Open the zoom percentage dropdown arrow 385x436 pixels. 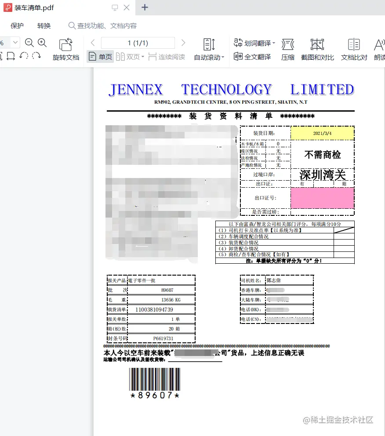click(x=15, y=43)
